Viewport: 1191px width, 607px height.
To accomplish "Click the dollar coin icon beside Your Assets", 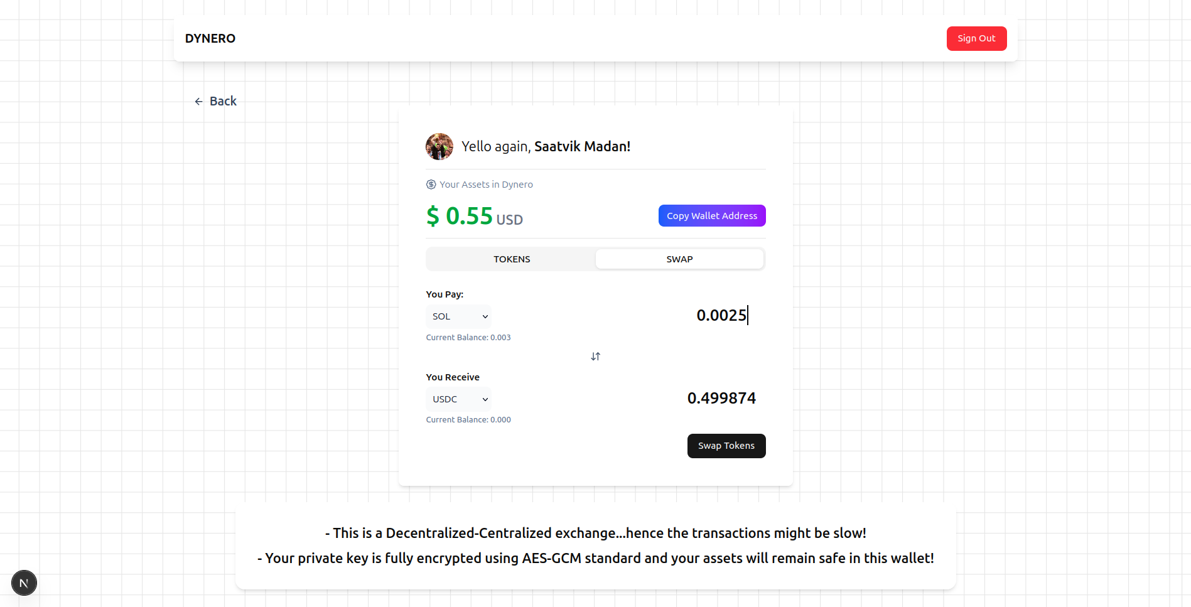I will tap(431, 185).
